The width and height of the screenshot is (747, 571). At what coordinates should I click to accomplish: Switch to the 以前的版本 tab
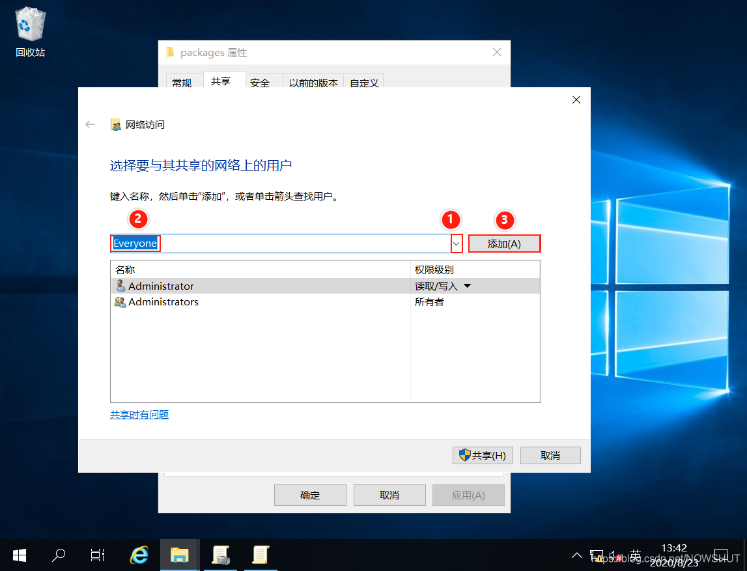313,83
